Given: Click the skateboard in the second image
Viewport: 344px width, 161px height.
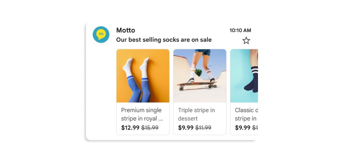Looking at the screenshot, I should (x=197, y=85).
